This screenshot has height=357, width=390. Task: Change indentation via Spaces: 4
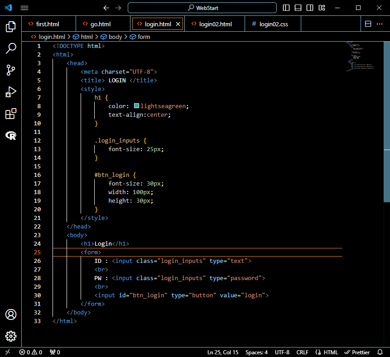pos(256,352)
